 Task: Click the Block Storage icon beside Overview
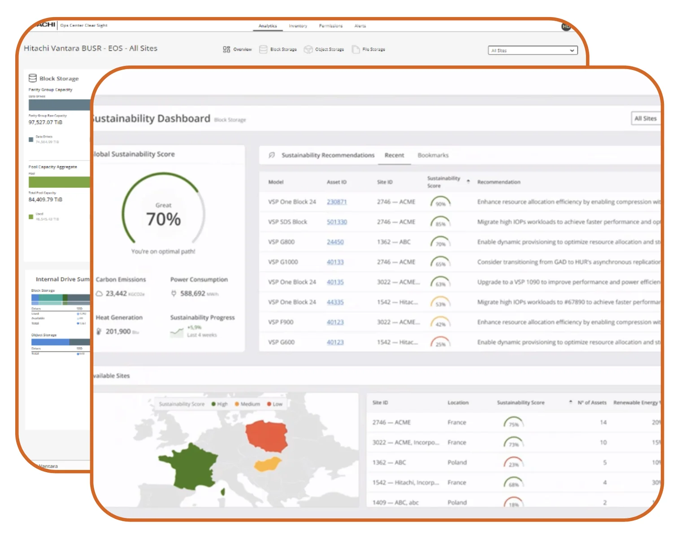(x=264, y=49)
